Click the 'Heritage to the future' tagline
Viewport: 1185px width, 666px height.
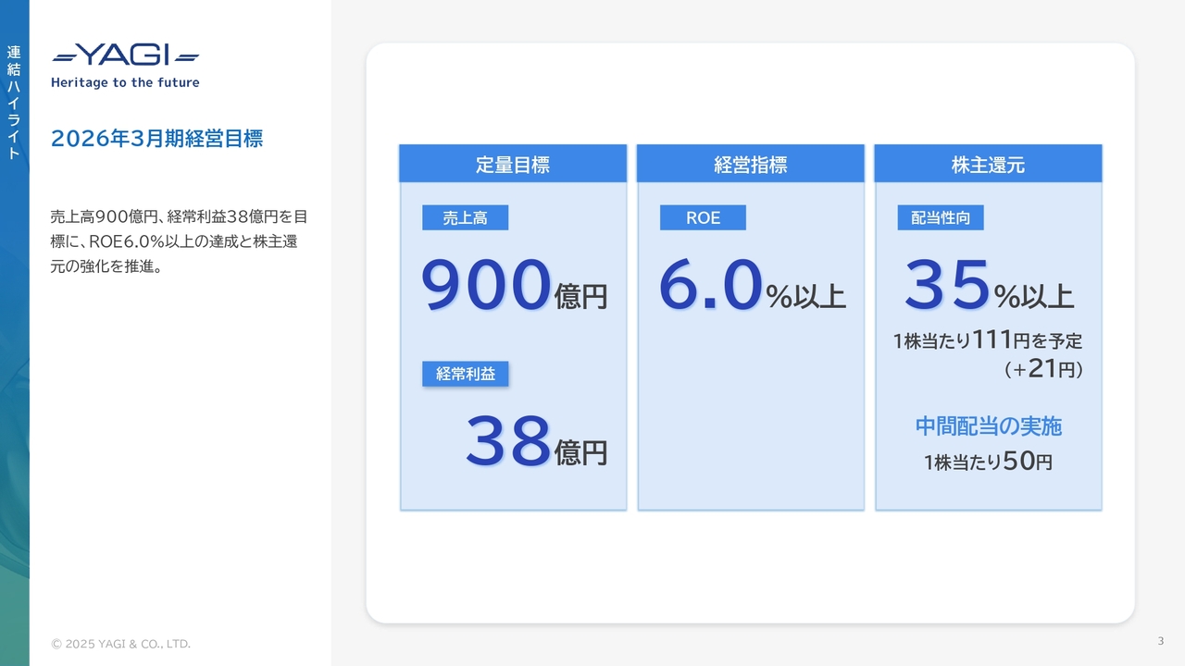pyautogui.click(x=125, y=82)
